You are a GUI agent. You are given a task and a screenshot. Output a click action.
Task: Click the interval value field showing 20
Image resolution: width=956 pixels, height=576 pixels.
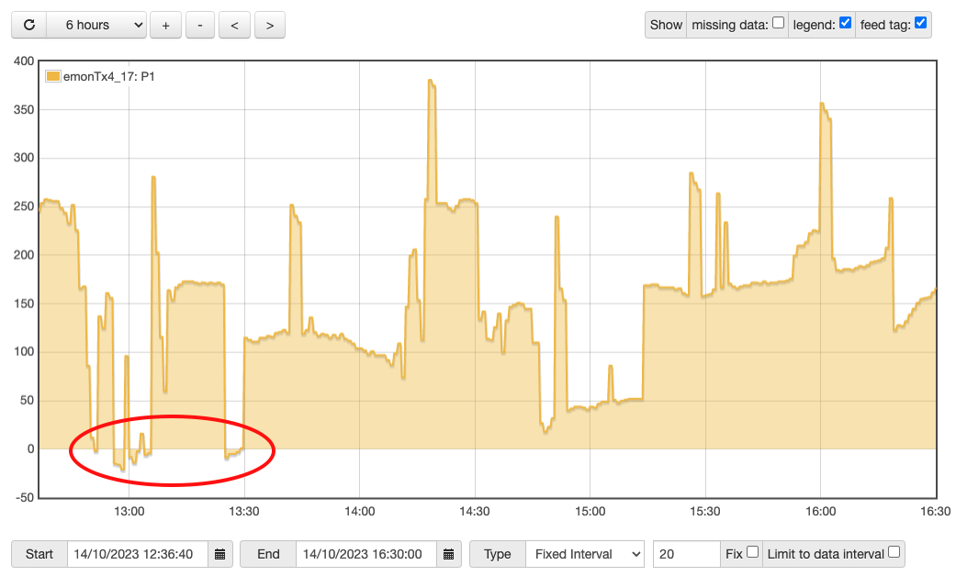(687, 554)
